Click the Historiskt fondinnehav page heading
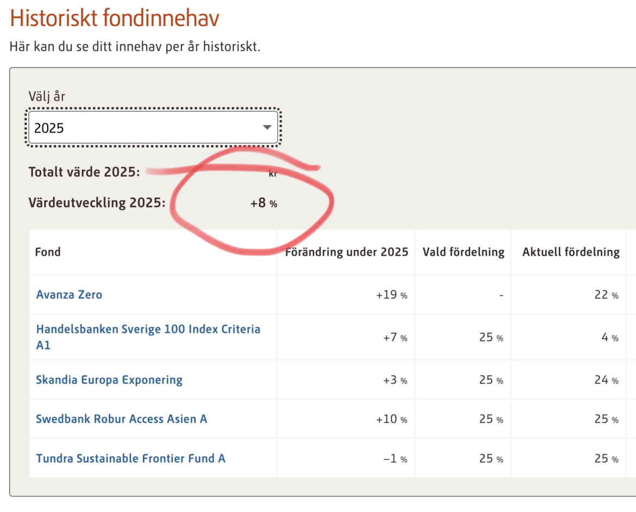636x512 pixels. point(115,18)
